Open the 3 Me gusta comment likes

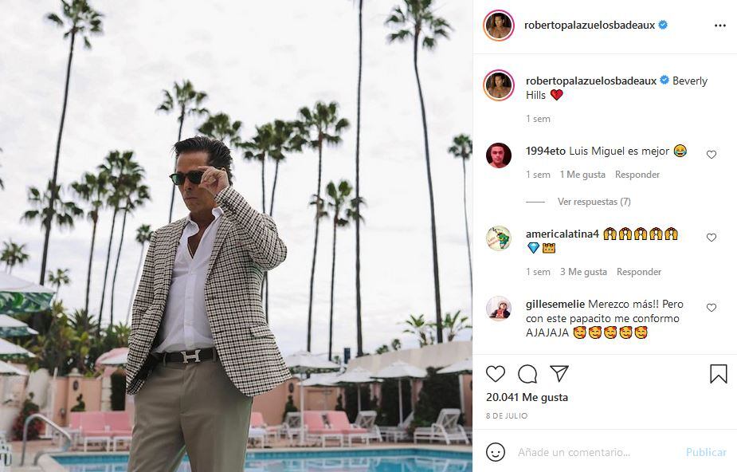point(583,272)
